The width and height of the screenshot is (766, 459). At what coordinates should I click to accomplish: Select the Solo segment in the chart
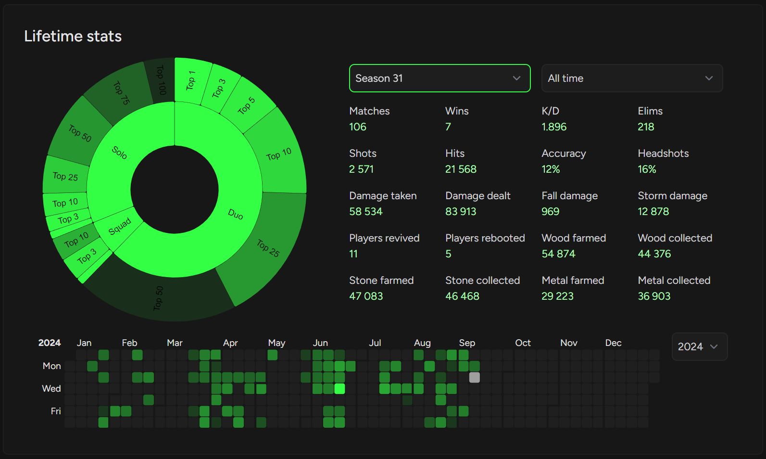click(119, 153)
